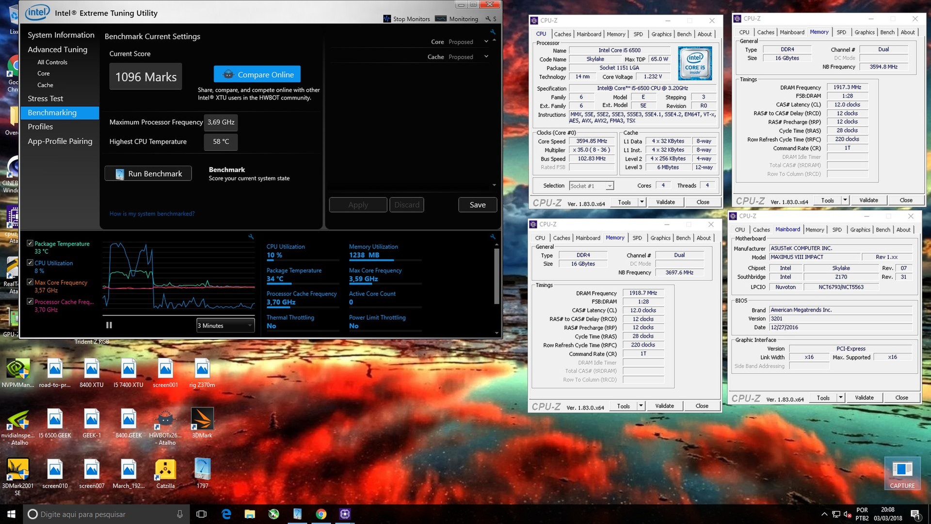Click scrollbar in monitor stats panel

click(497, 277)
